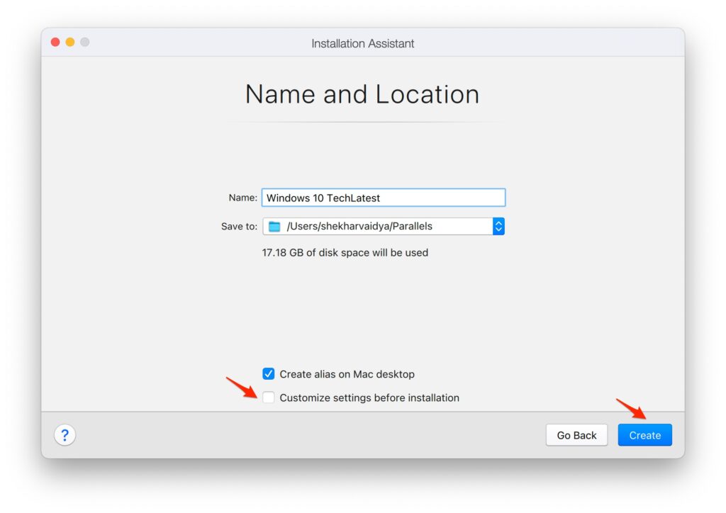The image size is (726, 513).
Task: Click the Name and Location heading
Action: point(362,94)
